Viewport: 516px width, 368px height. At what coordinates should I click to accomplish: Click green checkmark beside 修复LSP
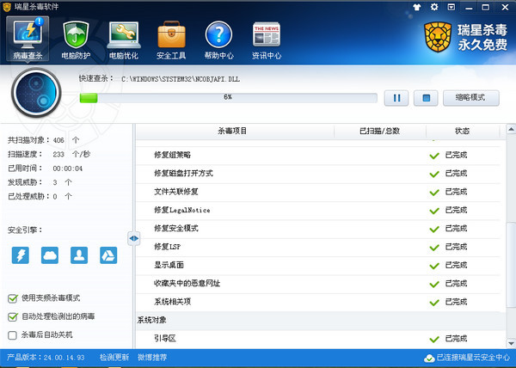pos(434,248)
